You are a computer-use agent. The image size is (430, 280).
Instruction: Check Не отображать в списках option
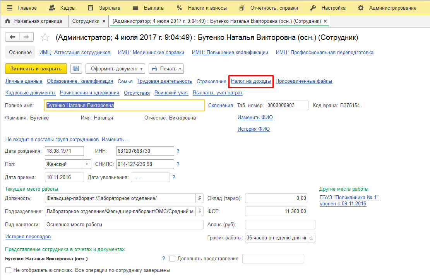[9, 270]
